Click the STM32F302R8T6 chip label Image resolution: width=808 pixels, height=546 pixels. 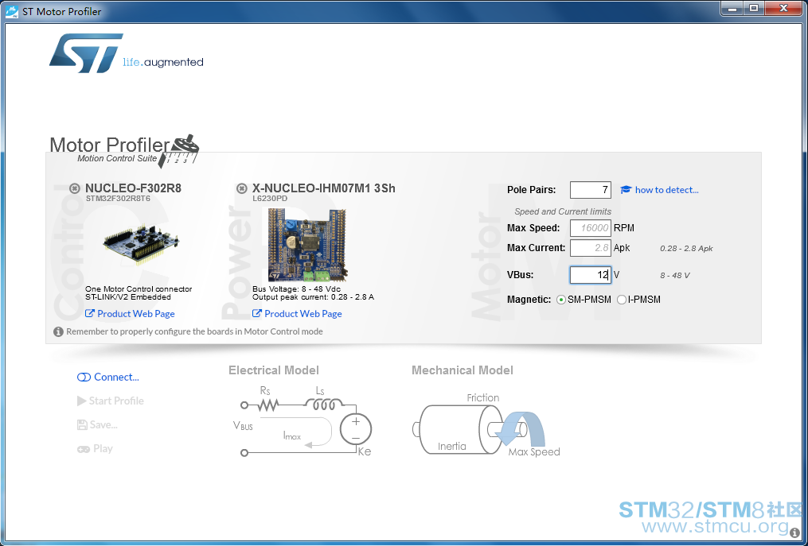pyautogui.click(x=118, y=198)
